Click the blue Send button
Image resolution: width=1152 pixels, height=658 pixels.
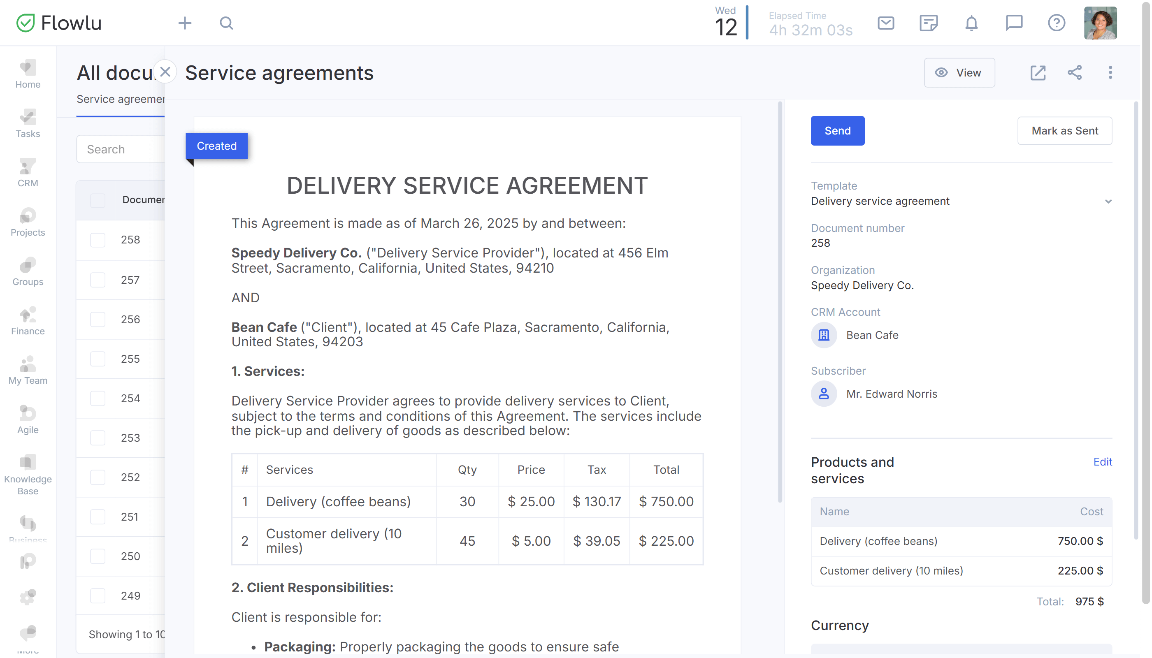(x=837, y=131)
